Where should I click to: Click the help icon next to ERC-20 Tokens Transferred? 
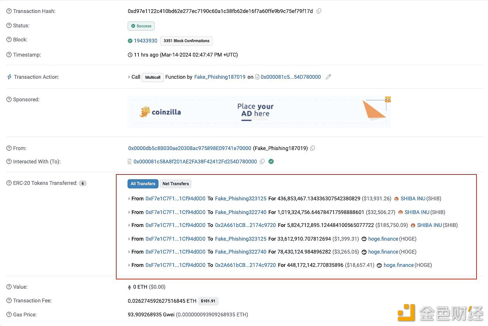[9, 183]
